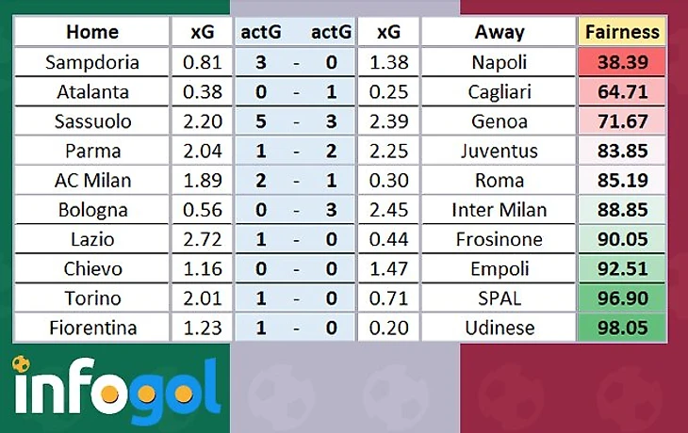Click Lazio's home xG value 2.72
Viewport: 688px width, 433px height.
[203, 239]
